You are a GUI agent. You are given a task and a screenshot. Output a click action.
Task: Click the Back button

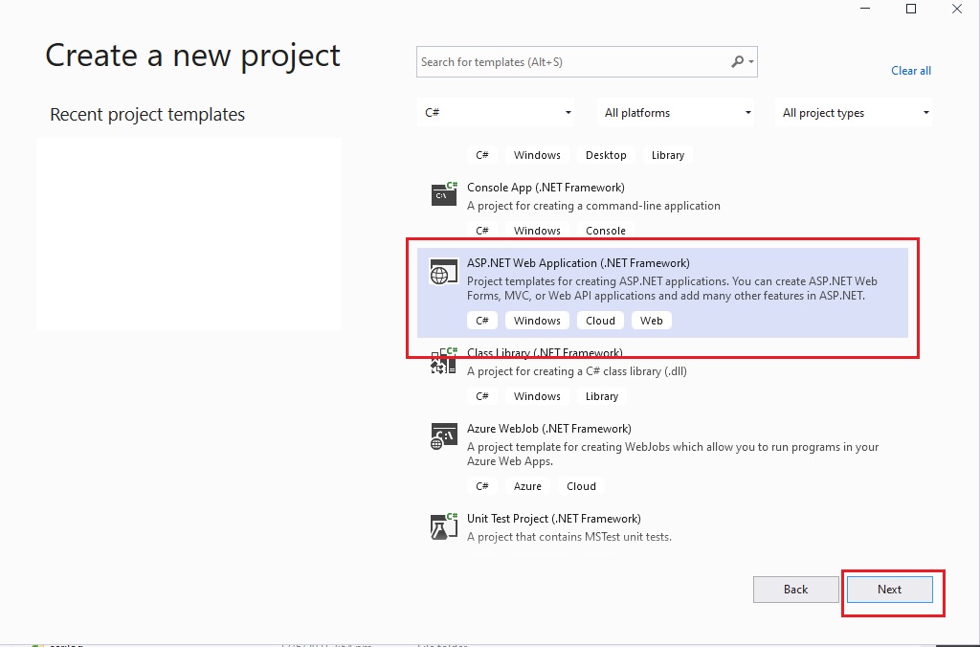click(x=795, y=590)
